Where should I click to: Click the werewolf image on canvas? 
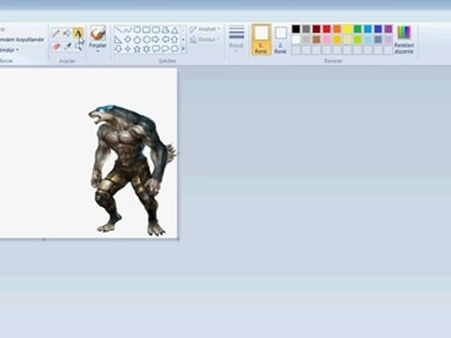132,171
